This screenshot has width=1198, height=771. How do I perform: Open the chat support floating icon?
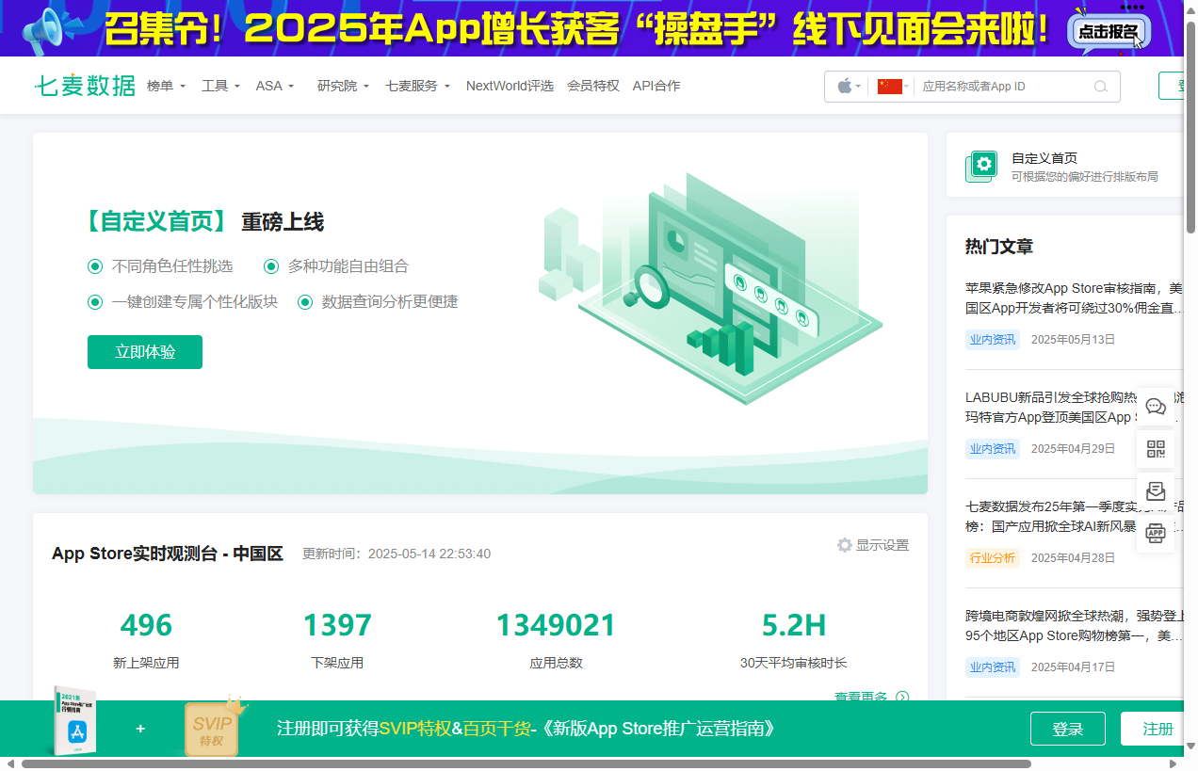click(1156, 407)
